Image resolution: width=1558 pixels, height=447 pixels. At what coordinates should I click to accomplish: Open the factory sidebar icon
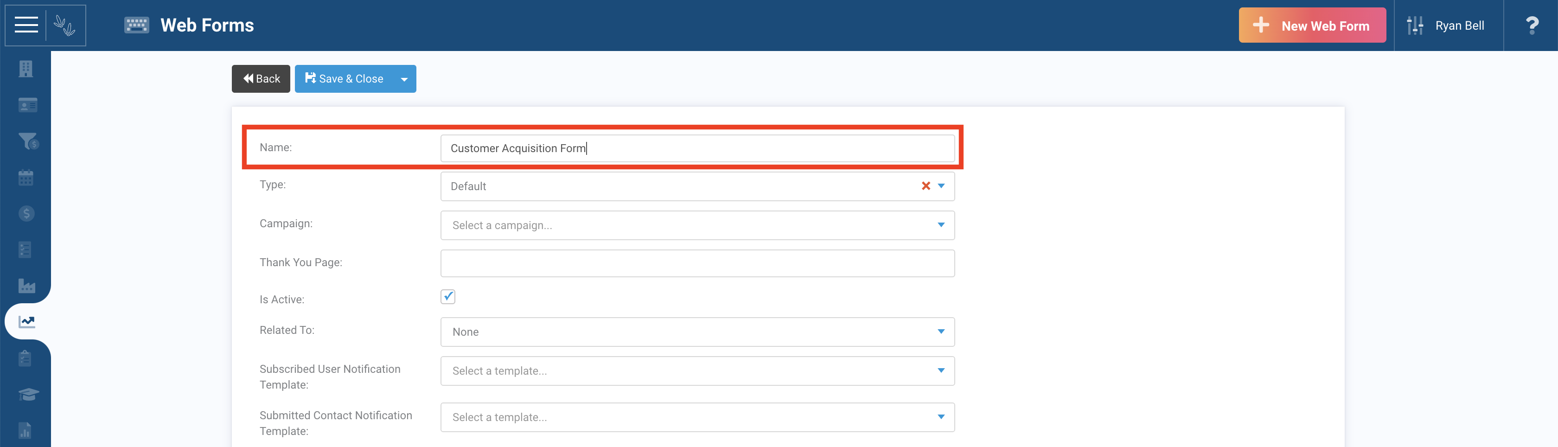[26, 286]
